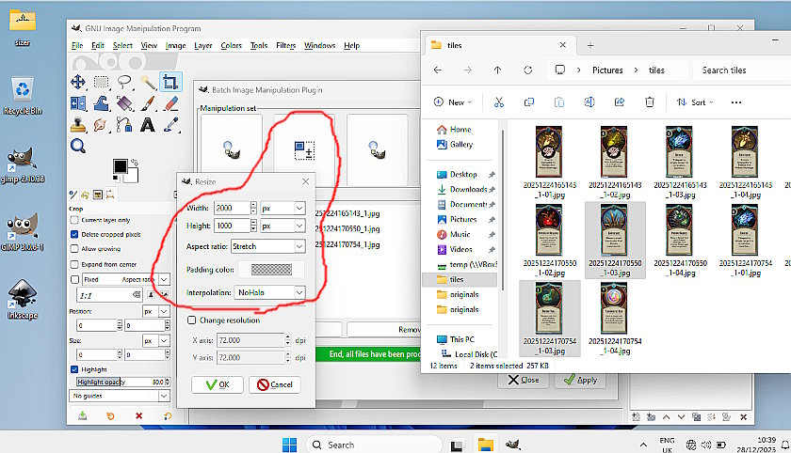Open Interpolation NoHalo dropdown
The width and height of the screenshot is (791, 453).
pos(270,292)
